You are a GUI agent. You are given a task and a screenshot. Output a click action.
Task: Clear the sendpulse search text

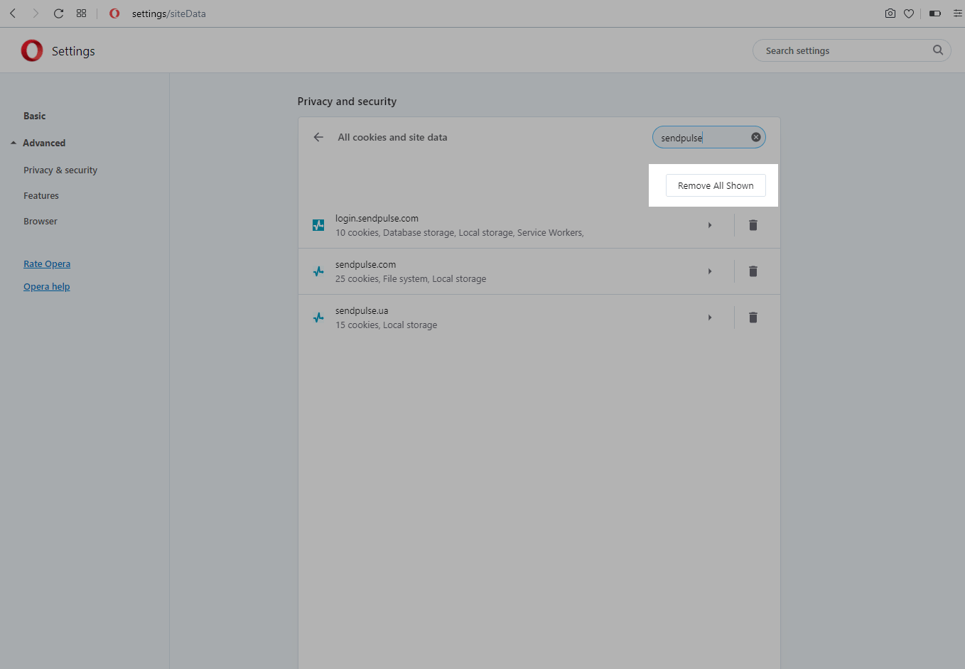click(756, 137)
